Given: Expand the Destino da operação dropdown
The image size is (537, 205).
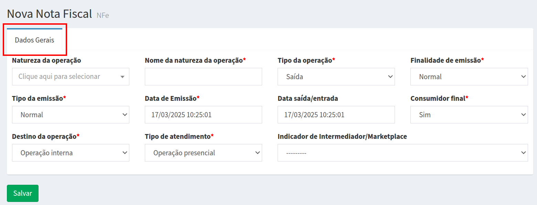Looking at the screenshot, I should pos(71,153).
